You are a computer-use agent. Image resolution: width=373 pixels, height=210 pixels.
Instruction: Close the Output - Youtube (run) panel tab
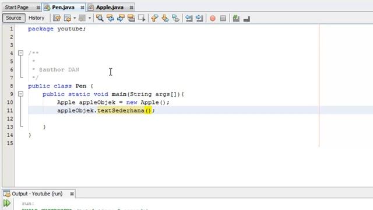coord(72,194)
